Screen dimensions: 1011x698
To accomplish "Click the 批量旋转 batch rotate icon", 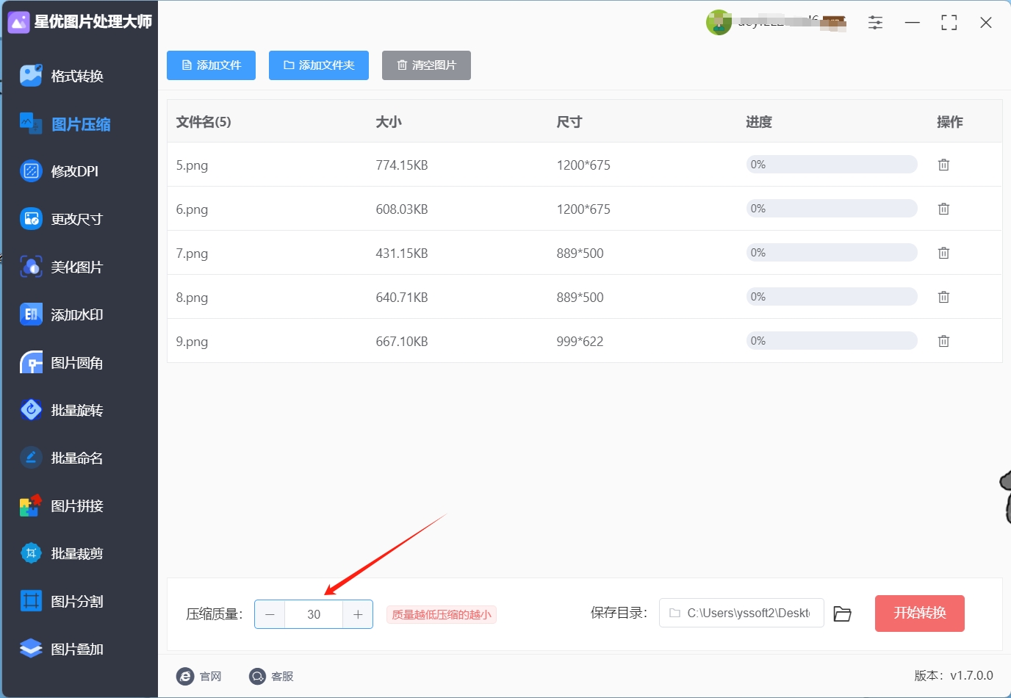I will click(31, 410).
